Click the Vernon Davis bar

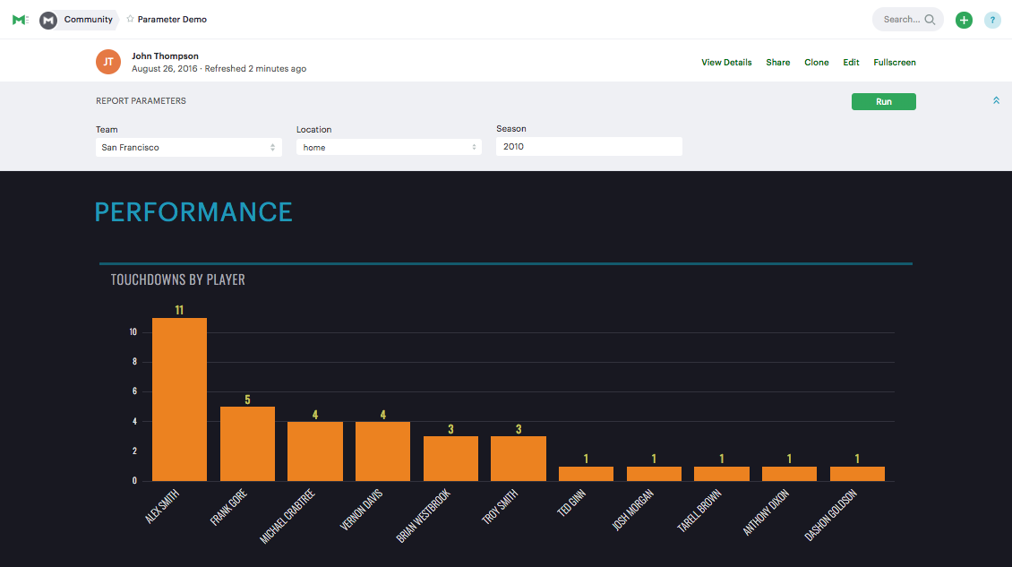382,451
